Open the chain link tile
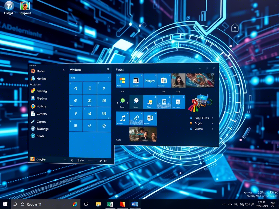This screenshot has height=209, width=279. click(x=136, y=119)
